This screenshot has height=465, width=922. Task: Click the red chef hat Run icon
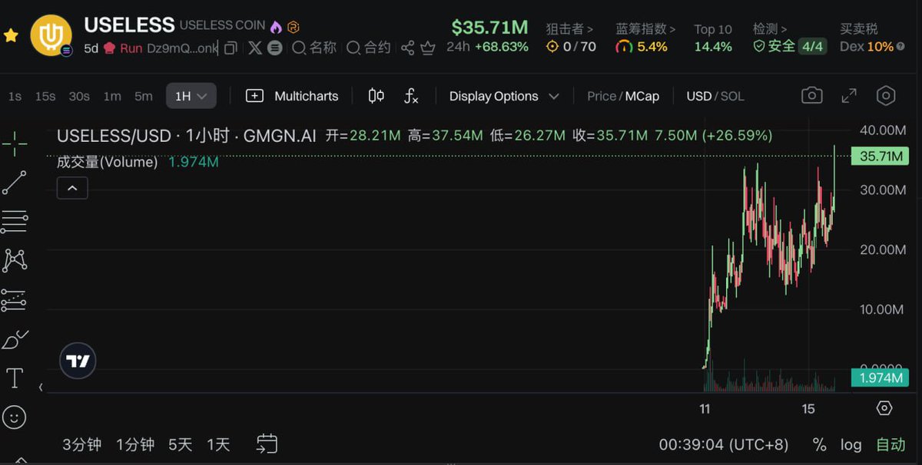(109, 48)
